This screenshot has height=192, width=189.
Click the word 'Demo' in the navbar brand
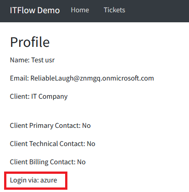(48, 10)
